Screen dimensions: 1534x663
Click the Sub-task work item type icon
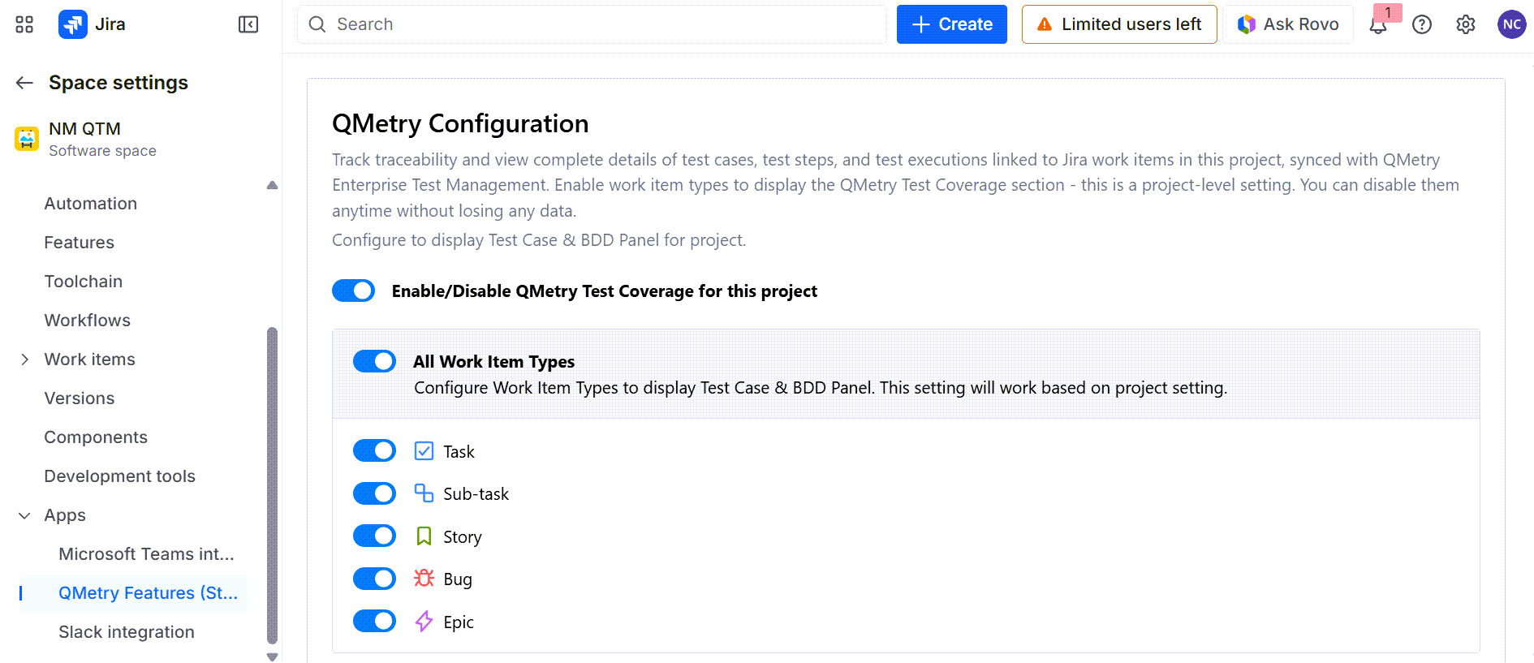tap(424, 493)
